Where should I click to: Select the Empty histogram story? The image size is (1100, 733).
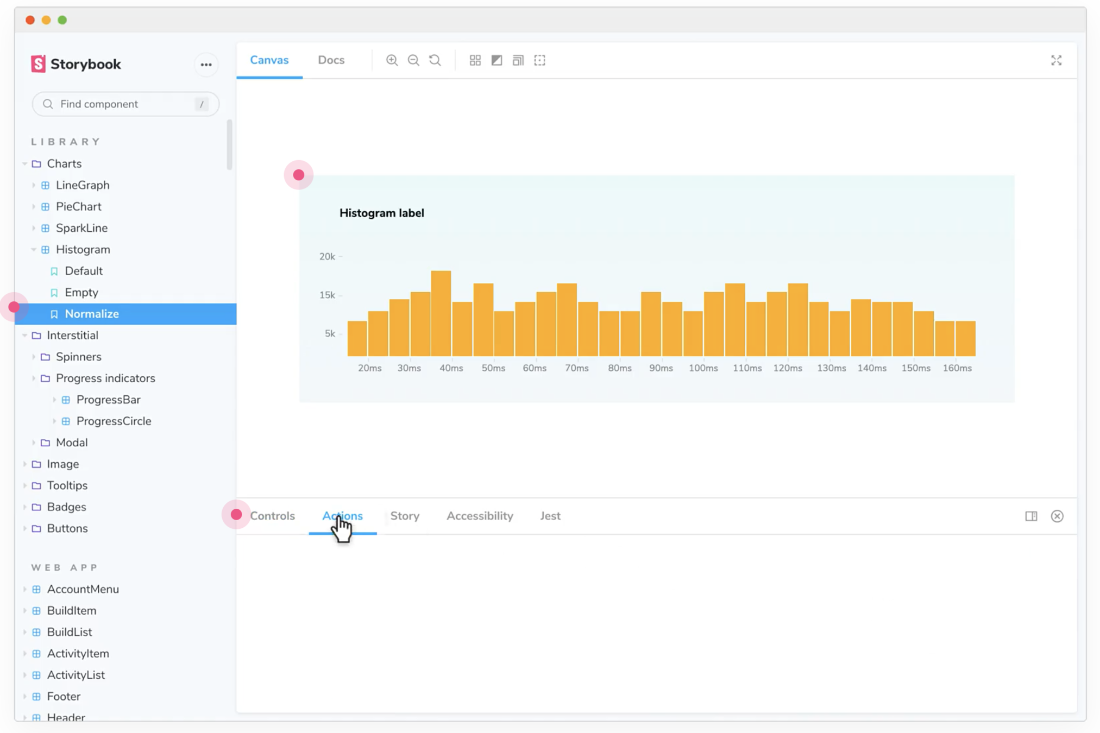[x=81, y=293]
